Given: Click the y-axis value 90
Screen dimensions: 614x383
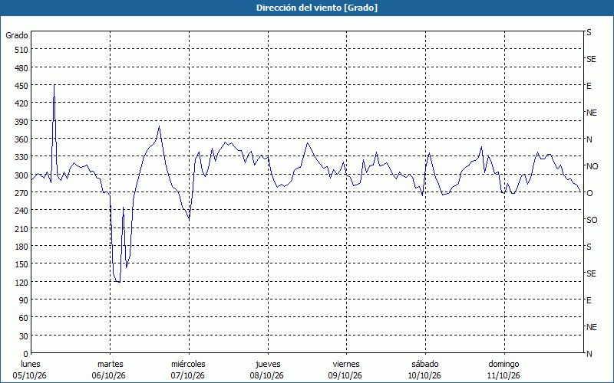Looking at the screenshot, I should (x=24, y=300).
